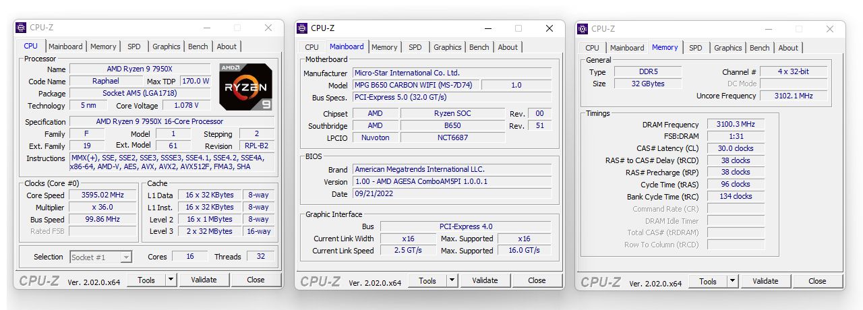Click the CPU-Z app icon in the Memory window title bar
This screenshot has width=863, height=310.
pyautogui.click(x=583, y=29)
